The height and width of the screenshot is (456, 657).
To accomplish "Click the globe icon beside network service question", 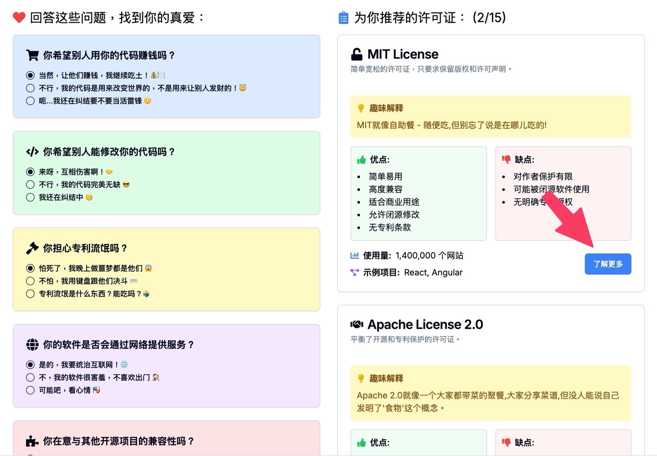I will pos(32,345).
